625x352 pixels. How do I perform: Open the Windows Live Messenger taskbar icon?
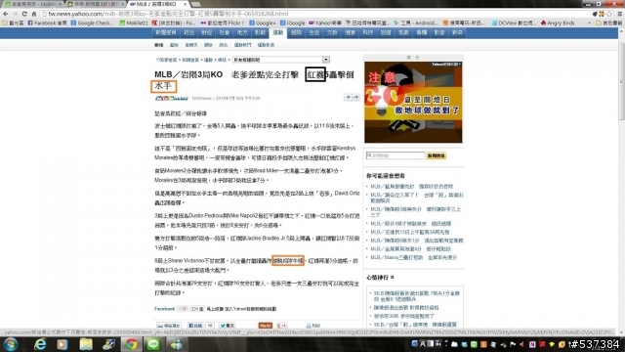176,344
